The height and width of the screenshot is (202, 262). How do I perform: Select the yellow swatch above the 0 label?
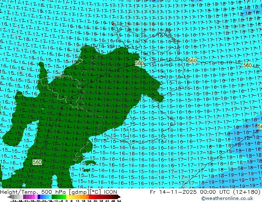[x=67, y=197]
